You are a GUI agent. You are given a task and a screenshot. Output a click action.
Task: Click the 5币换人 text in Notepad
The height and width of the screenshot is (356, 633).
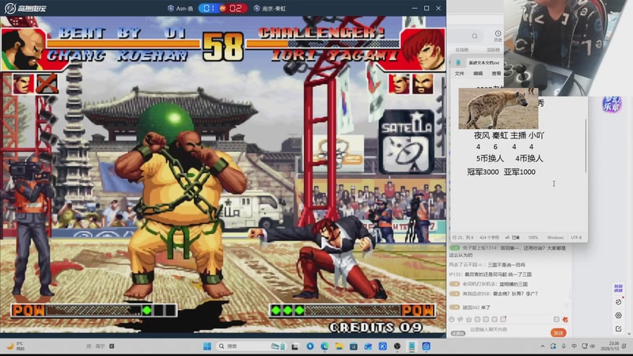point(490,158)
